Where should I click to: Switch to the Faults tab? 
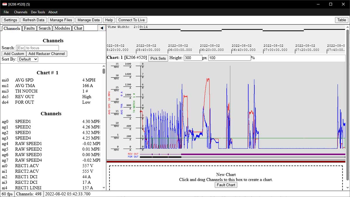click(x=29, y=28)
